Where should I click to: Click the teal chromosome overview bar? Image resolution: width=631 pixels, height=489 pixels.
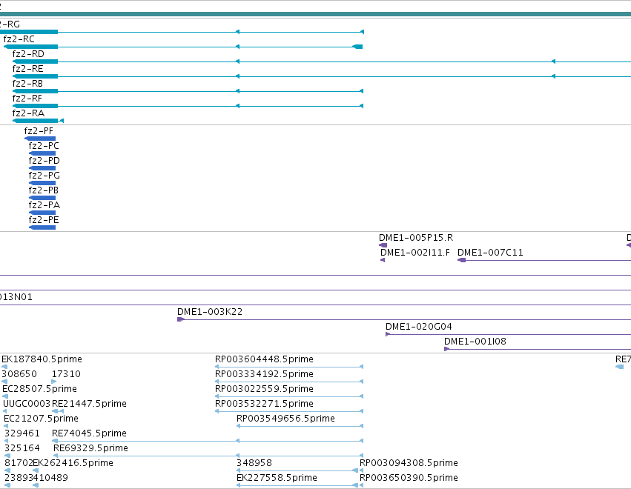(316, 14)
